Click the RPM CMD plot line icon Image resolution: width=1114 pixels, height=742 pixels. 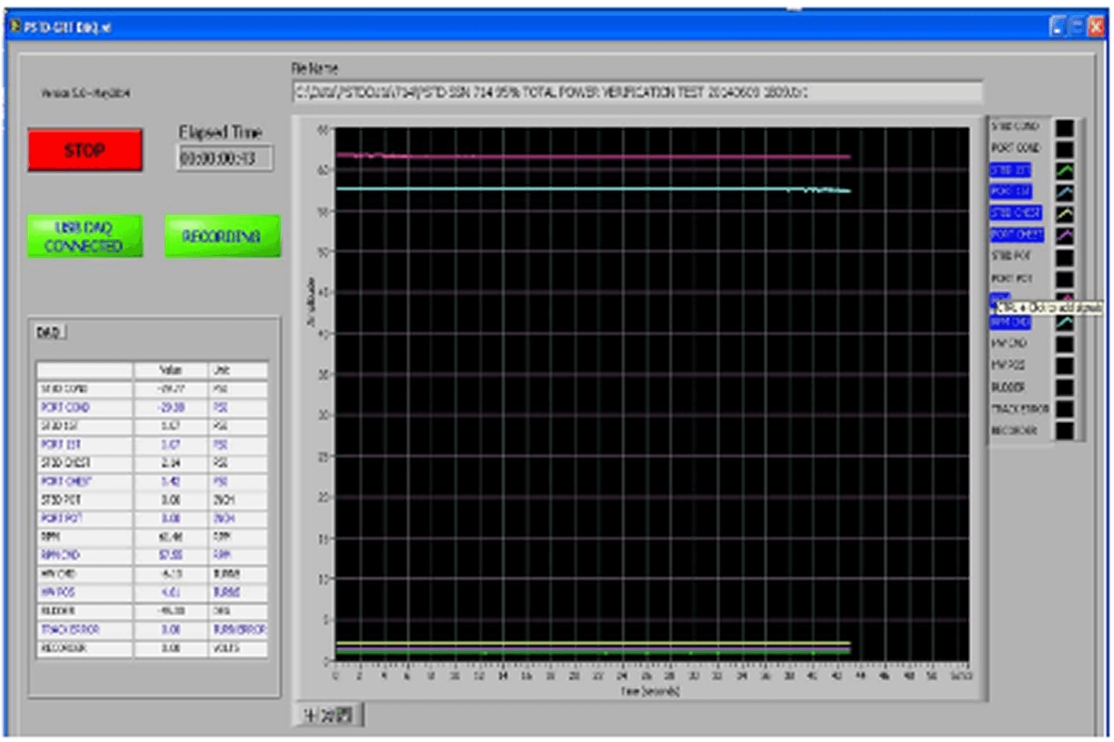[1064, 323]
